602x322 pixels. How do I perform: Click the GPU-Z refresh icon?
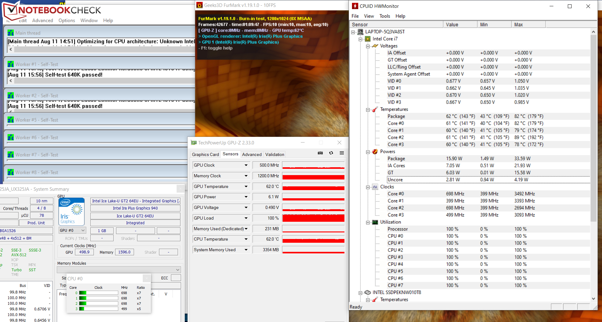(x=331, y=153)
